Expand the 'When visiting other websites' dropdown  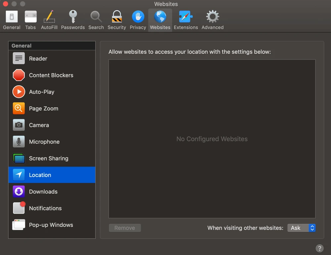pos(301,228)
